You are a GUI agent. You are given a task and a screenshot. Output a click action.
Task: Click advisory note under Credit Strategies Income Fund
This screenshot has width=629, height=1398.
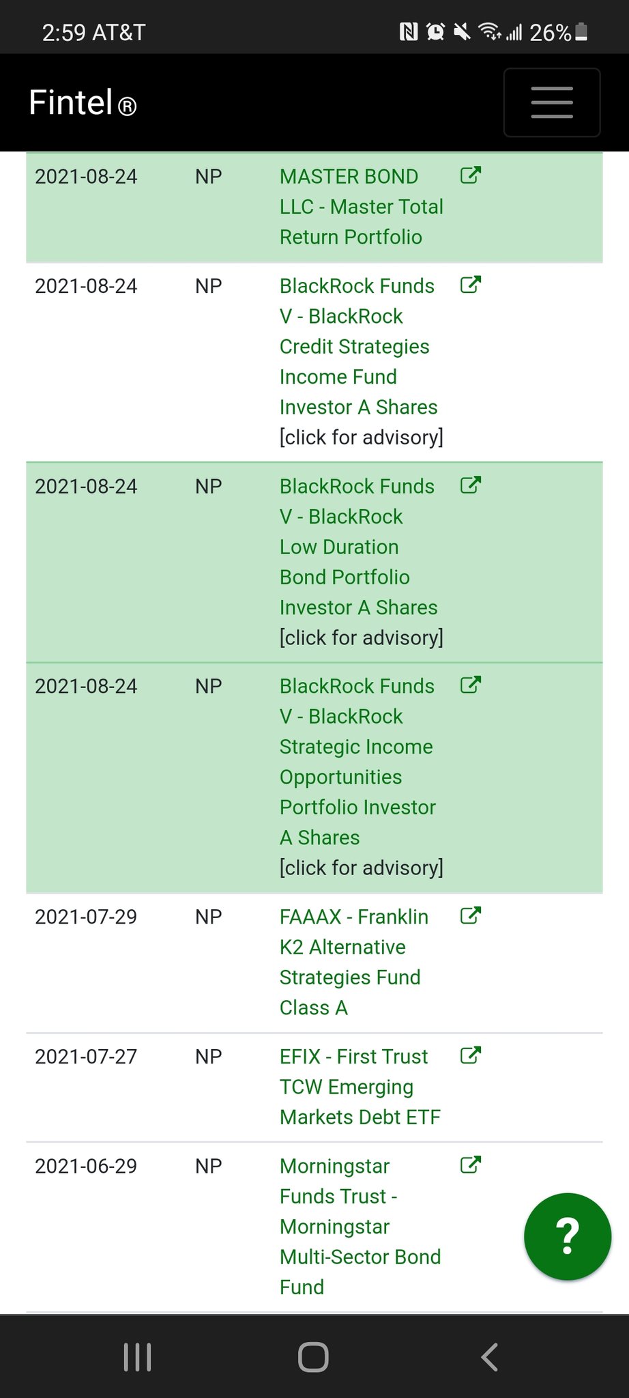361,437
